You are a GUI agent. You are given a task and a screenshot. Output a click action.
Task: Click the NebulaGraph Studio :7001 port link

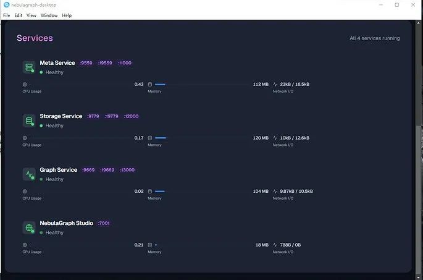pos(104,223)
